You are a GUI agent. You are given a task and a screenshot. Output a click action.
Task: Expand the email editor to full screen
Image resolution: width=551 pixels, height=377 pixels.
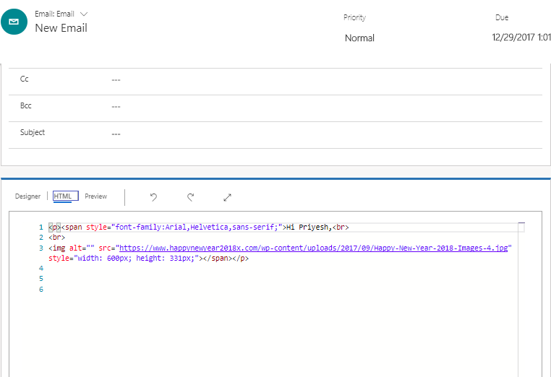227,197
